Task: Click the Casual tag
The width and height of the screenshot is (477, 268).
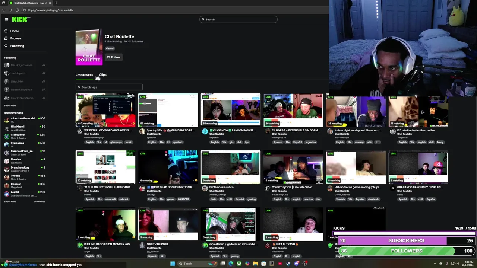Action: [x=110, y=48]
